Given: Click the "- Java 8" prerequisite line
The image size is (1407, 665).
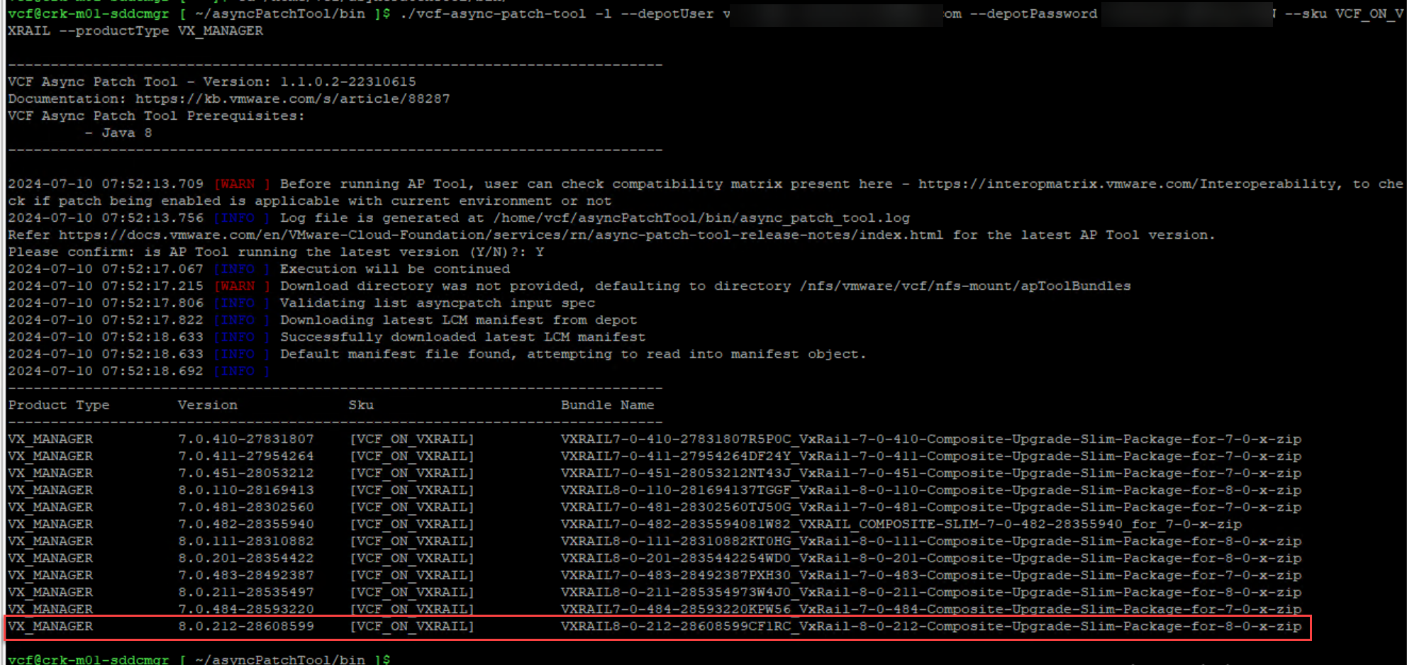Looking at the screenshot, I should [x=118, y=133].
